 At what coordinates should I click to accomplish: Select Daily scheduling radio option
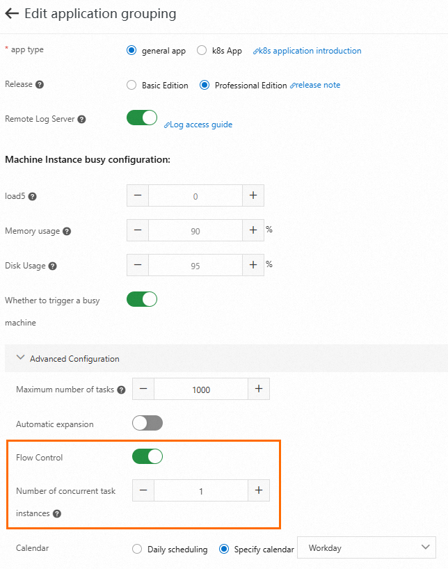pos(137,550)
